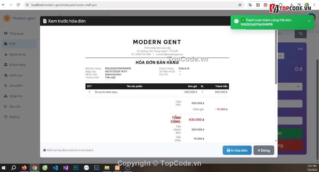Open Visual Studio Code from taskbar
Screen dimensions: 319x172
coord(55,168)
